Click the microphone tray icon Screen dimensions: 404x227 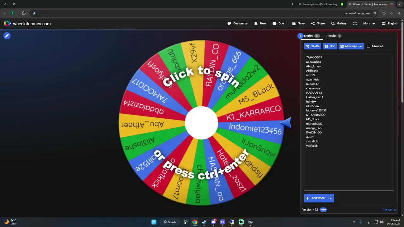[x=360, y=222]
